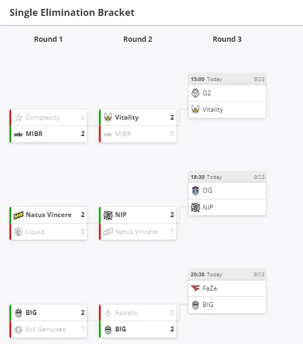Open the 18:30 Today match header

(x=227, y=177)
